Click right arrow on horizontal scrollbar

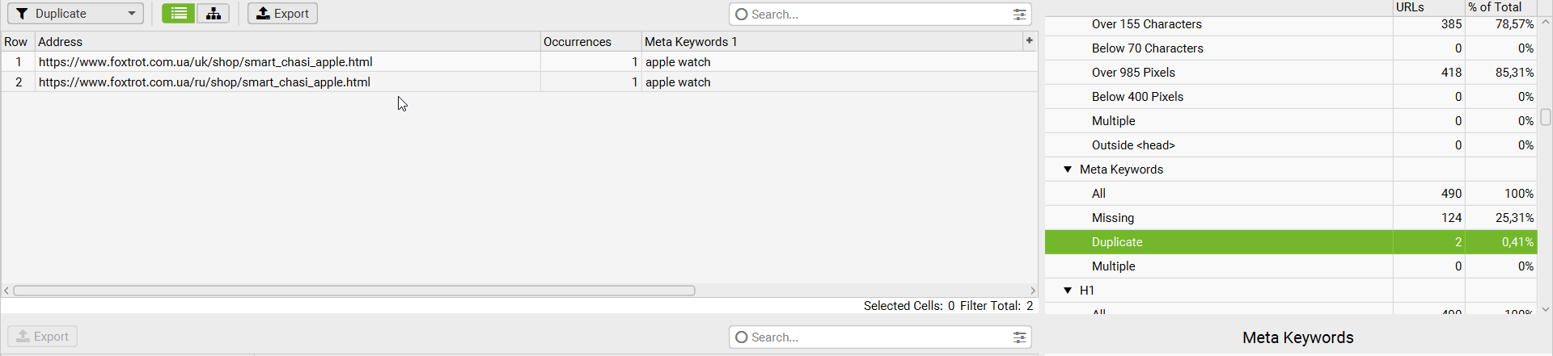tap(1033, 291)
